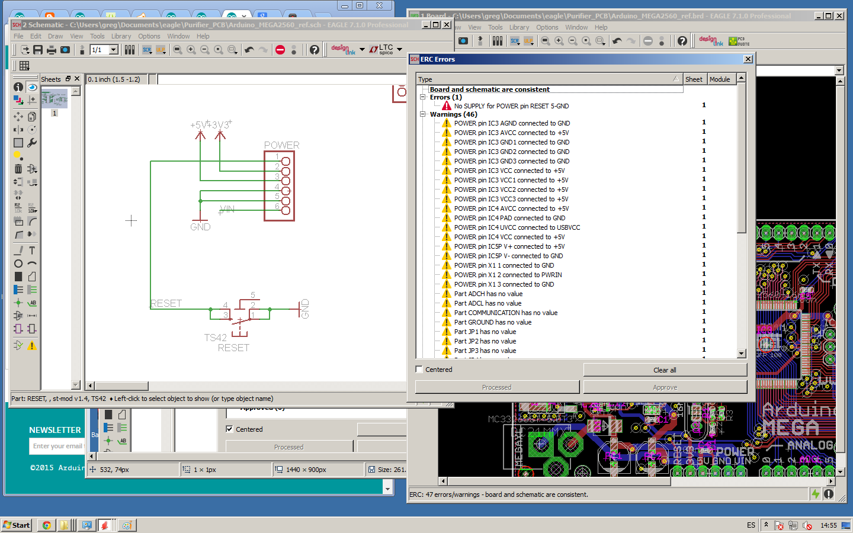Screen dimensions: 853x533
Task: Open the Library menu in the board editor
Action: pos(518,27)
